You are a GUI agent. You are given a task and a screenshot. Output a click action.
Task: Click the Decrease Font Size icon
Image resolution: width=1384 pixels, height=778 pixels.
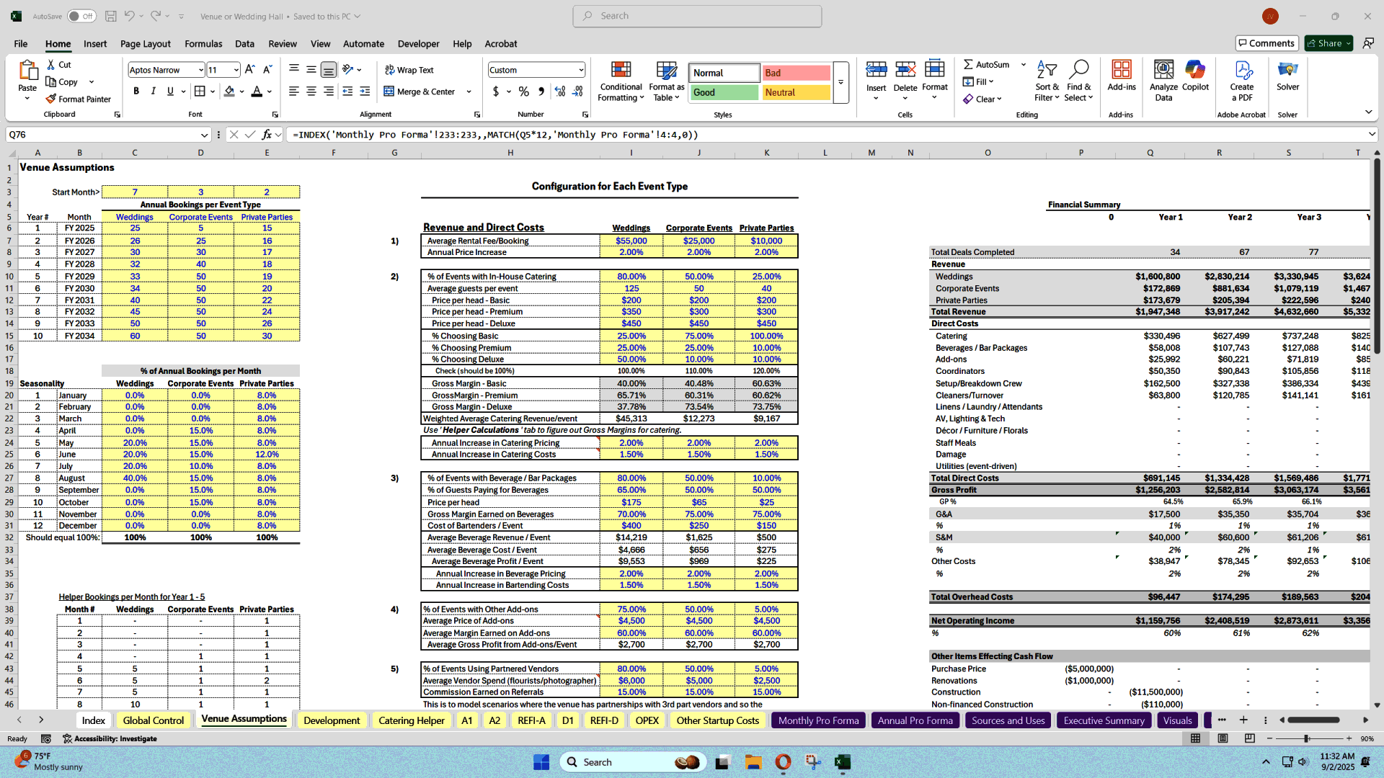[267, 70]
